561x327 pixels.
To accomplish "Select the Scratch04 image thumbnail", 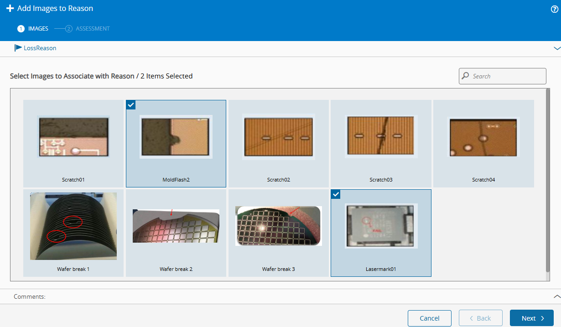I will [x=483, y=137].
